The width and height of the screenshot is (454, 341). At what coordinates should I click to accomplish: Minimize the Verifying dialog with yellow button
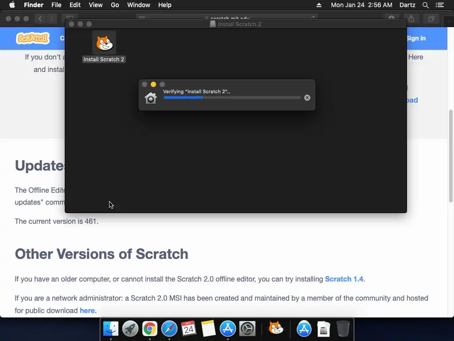tap(153, 84)
